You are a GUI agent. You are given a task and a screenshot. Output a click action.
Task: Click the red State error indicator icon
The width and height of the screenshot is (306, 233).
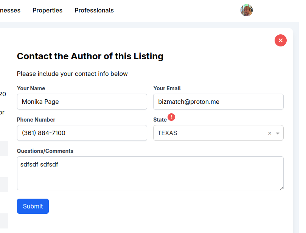point(171,117)
